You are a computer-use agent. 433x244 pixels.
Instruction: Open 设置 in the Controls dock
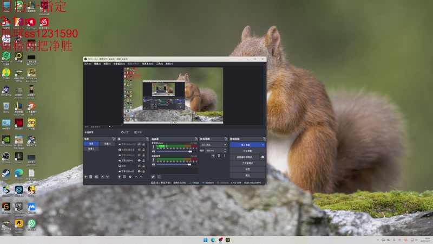point(247,169)
